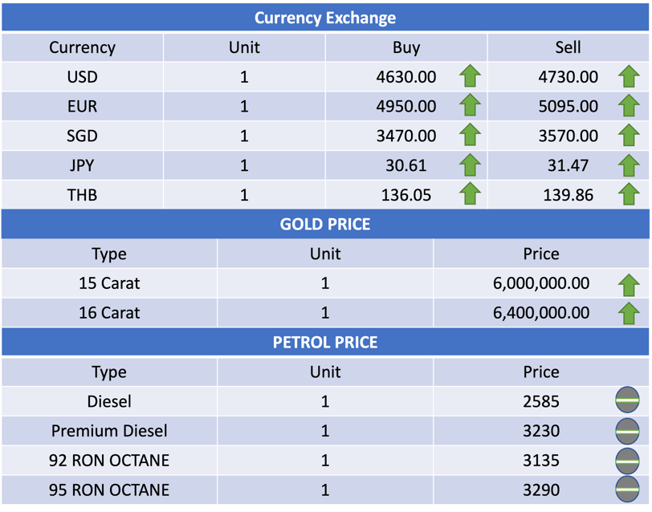Viewport: 652px width, 512px height.
Task: Click the USD currency row label
Action: coord(83,77)
